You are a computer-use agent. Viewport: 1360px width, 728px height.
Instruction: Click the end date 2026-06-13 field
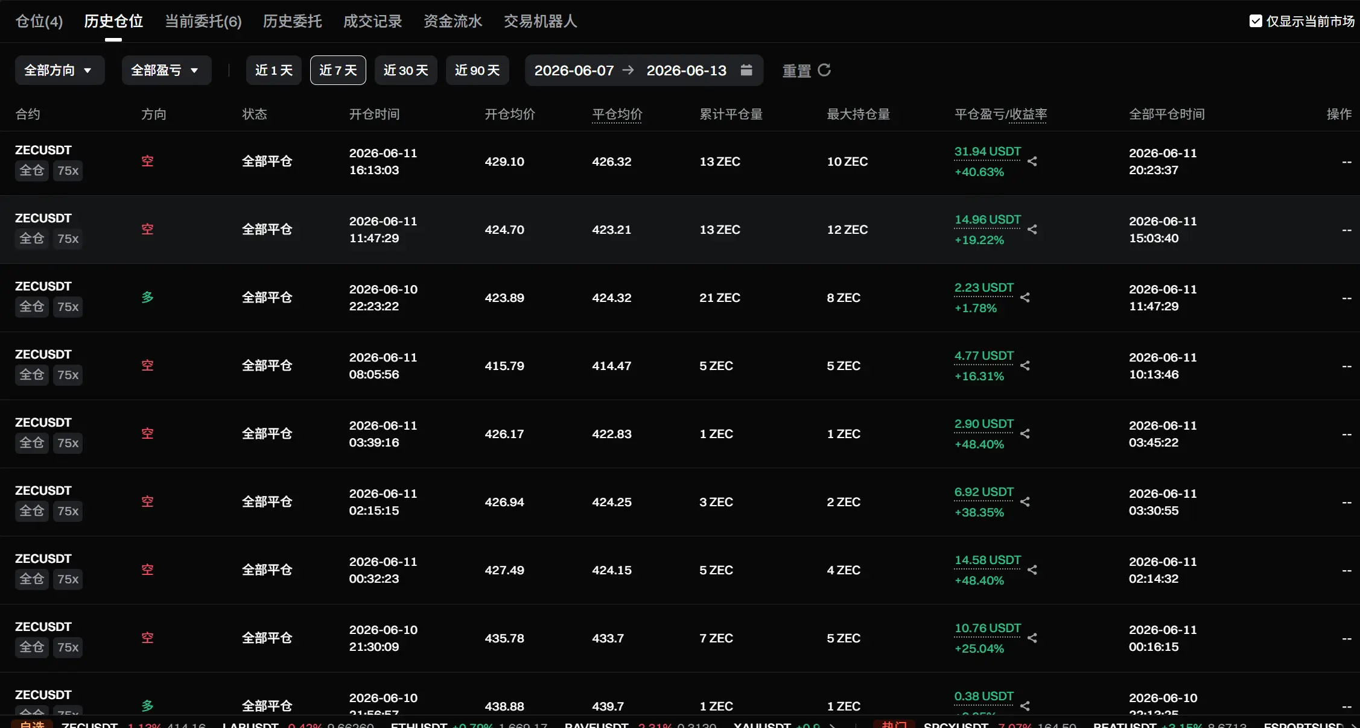tap(687, 71)
